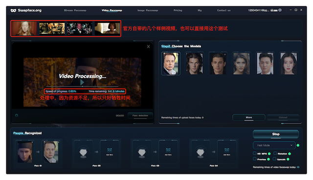This screenshot has height=180, width=313.
Task: Click the play triangle over the processing video
Action: coord(82,82)
